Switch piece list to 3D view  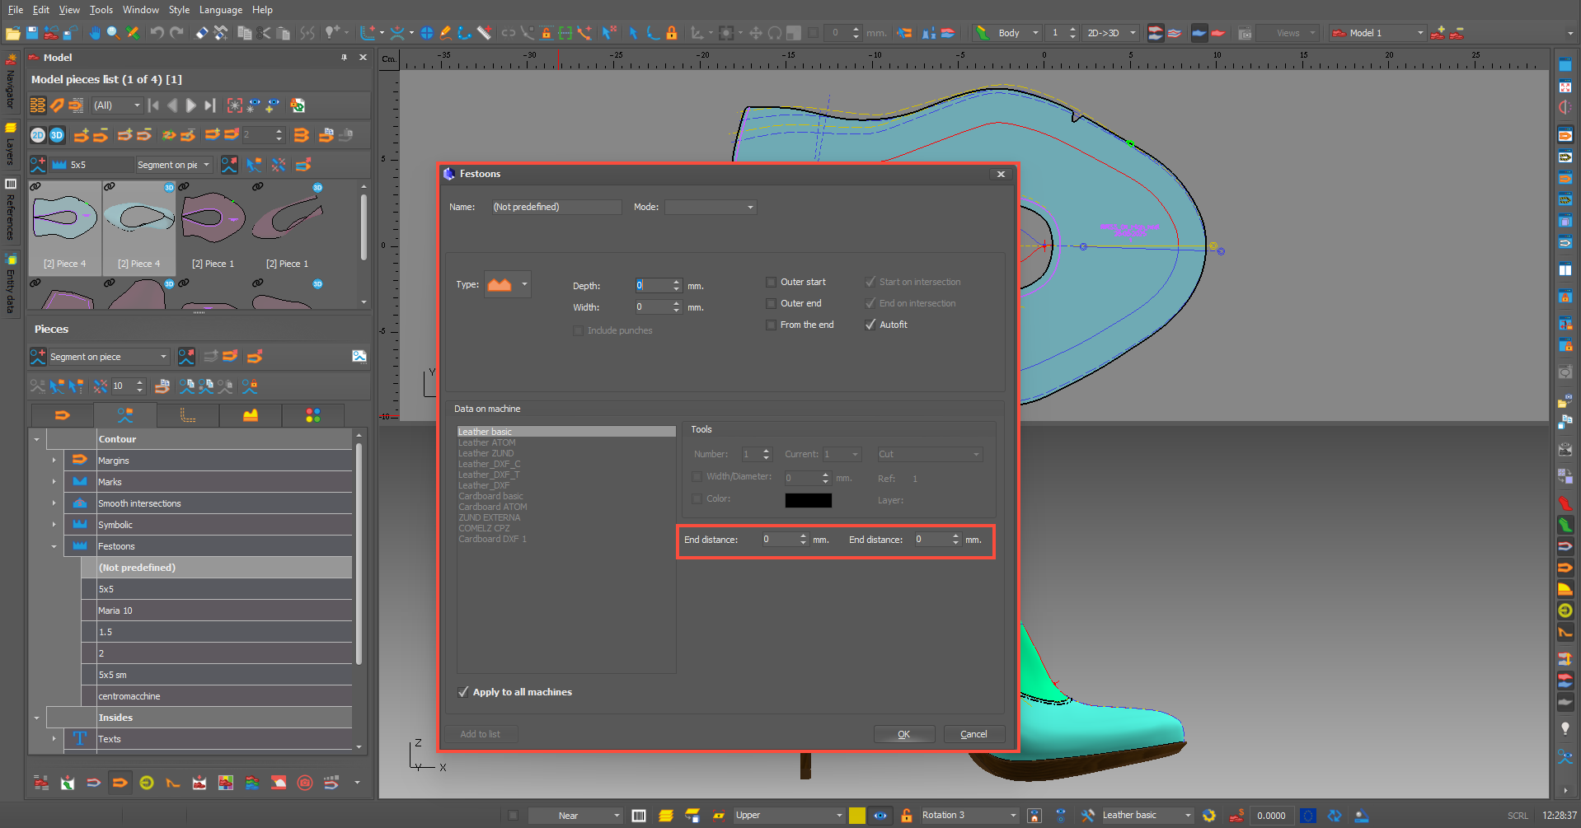[x=57, y=135]
